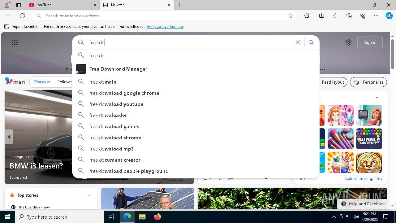Open the cupcake game thumbnail
The image size is (396, 223).
coord(341,162)
